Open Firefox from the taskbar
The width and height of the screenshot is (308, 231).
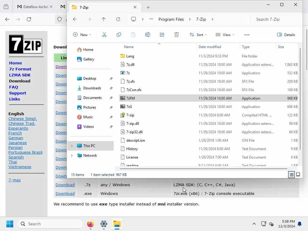(x=90, y=224)
